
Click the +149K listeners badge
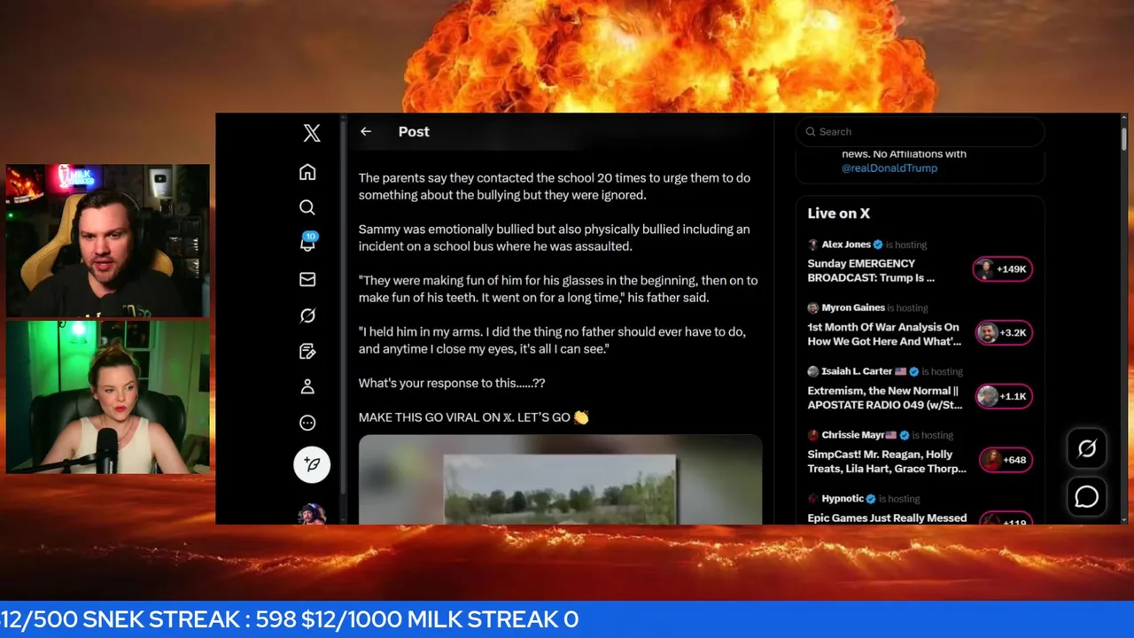pos(1003,269)
